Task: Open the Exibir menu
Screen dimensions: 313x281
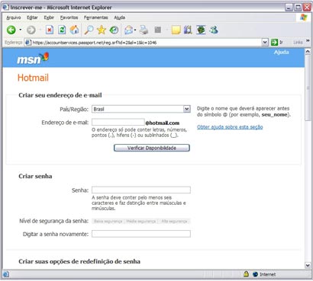Action: [49, 18]
